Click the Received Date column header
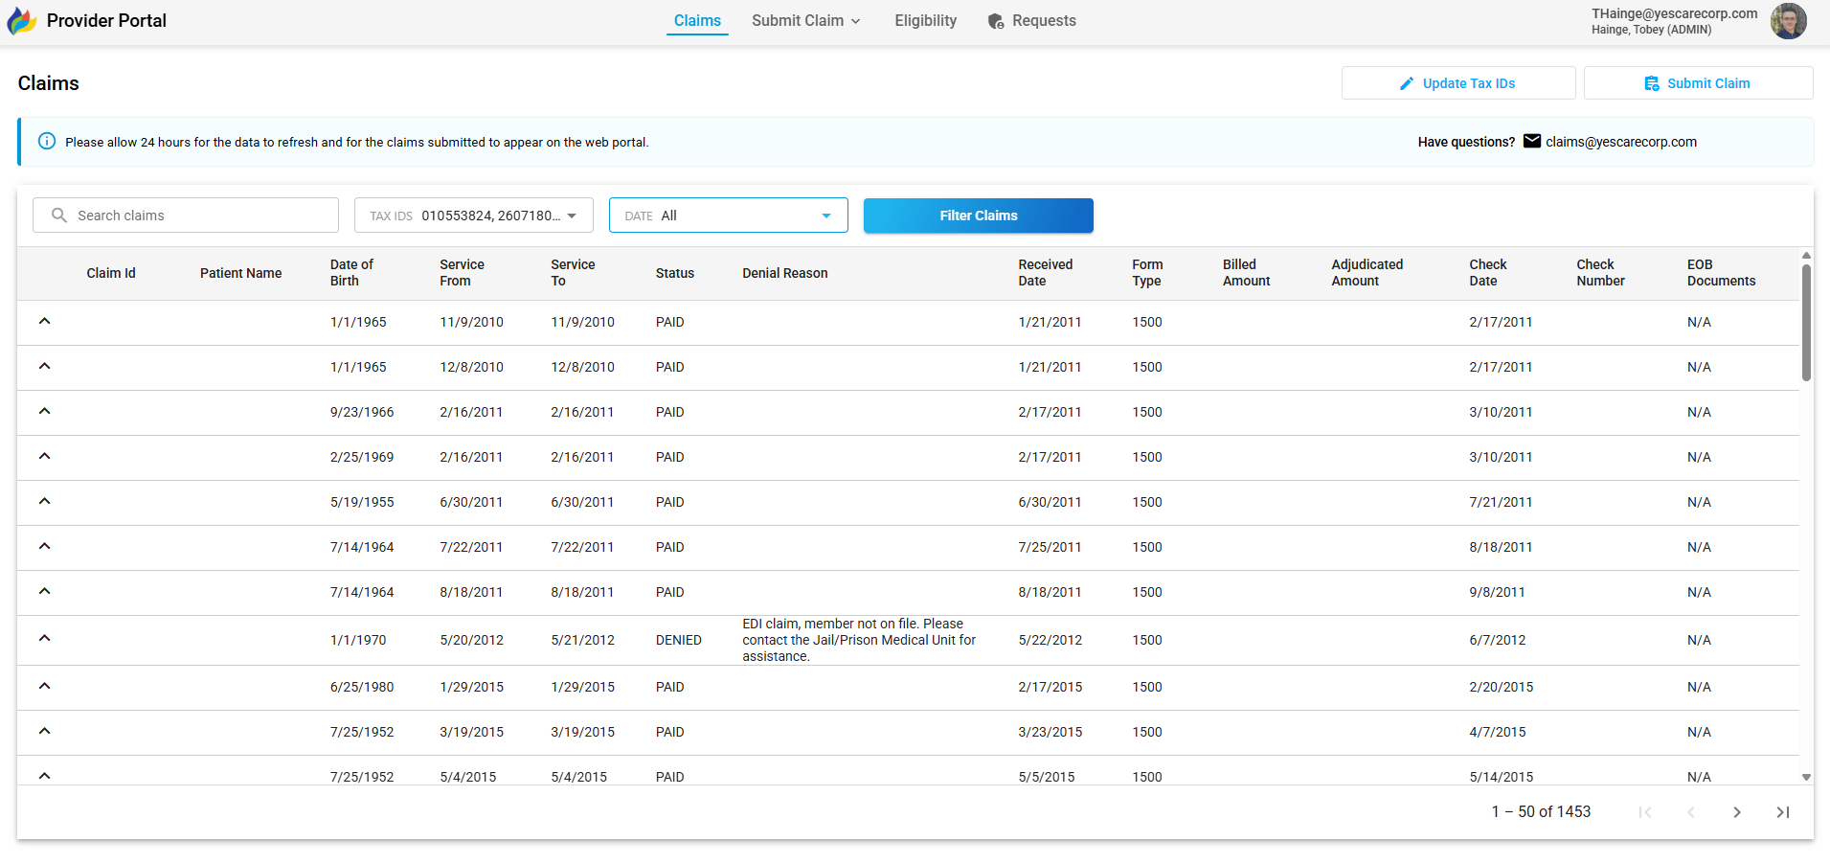The height and width of the screenshot is (864, 1830). 1046,273
